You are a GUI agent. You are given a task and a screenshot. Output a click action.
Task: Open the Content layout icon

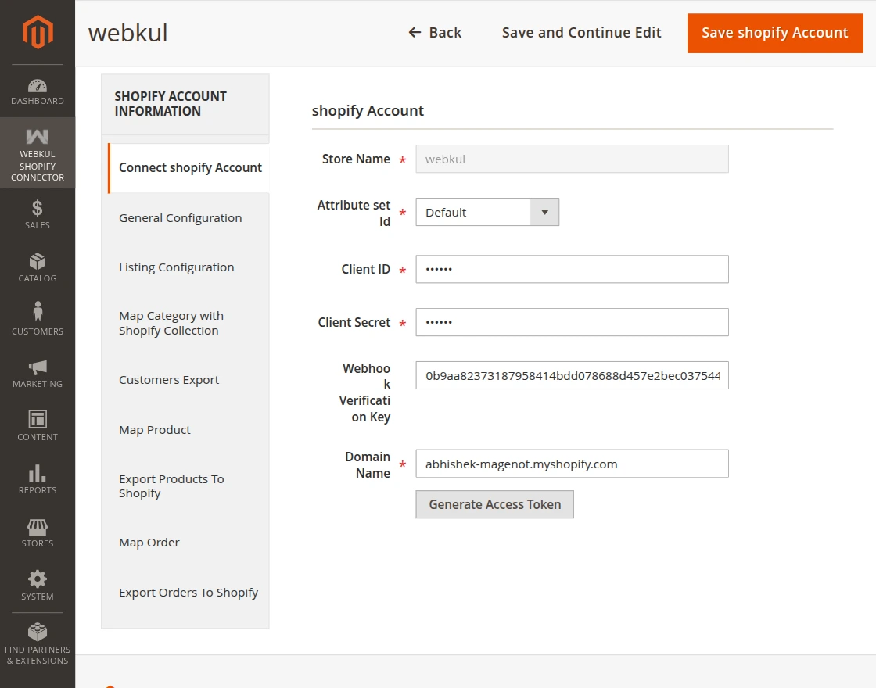tap(38, 419)
